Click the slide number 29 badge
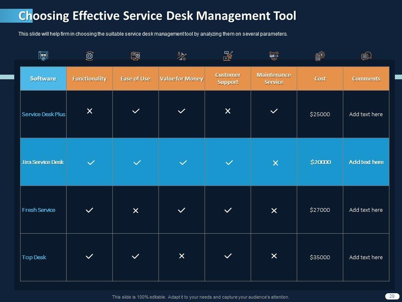402x302 pixels. [392, 296]
